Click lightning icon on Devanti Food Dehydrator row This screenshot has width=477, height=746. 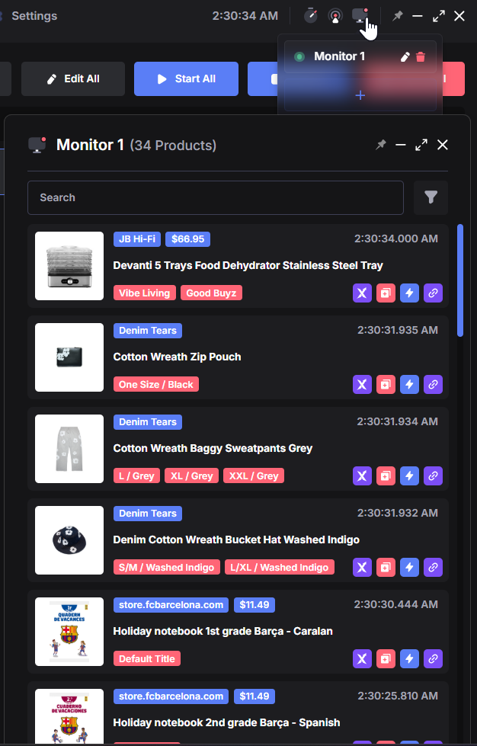tap(409, 293)
